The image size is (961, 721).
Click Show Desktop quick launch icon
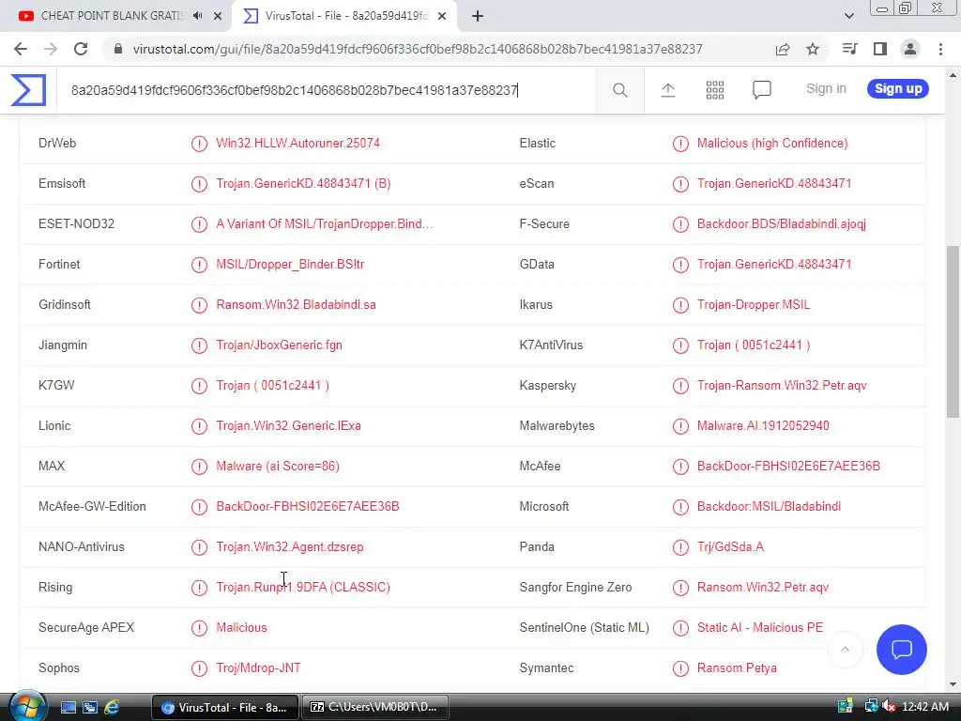[x=68, y=708]
